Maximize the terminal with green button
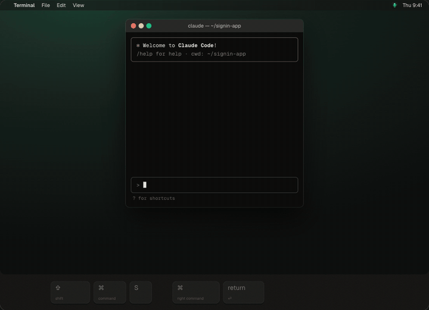Screen dimensions: 429x310 pyautogui.click(x=149, y=26)
